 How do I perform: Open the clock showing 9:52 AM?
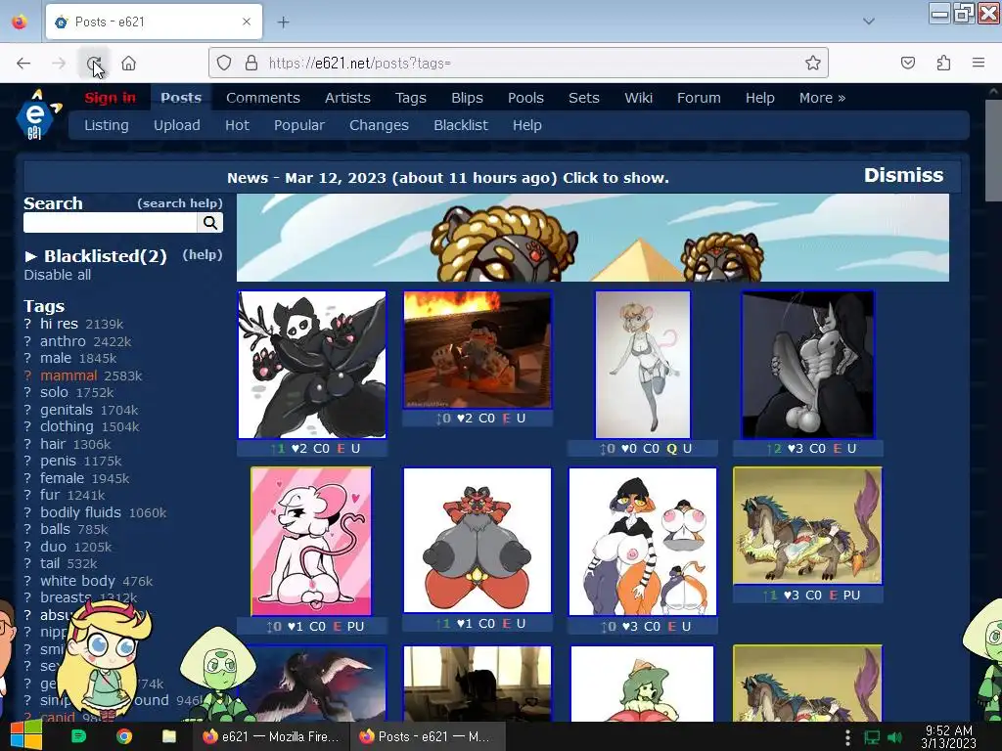tap(948, 737)
